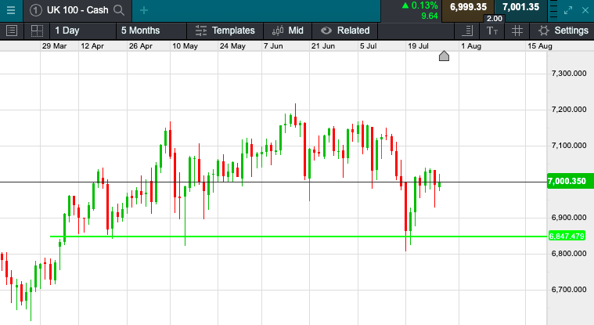Select the text size tool

point(491,31)
